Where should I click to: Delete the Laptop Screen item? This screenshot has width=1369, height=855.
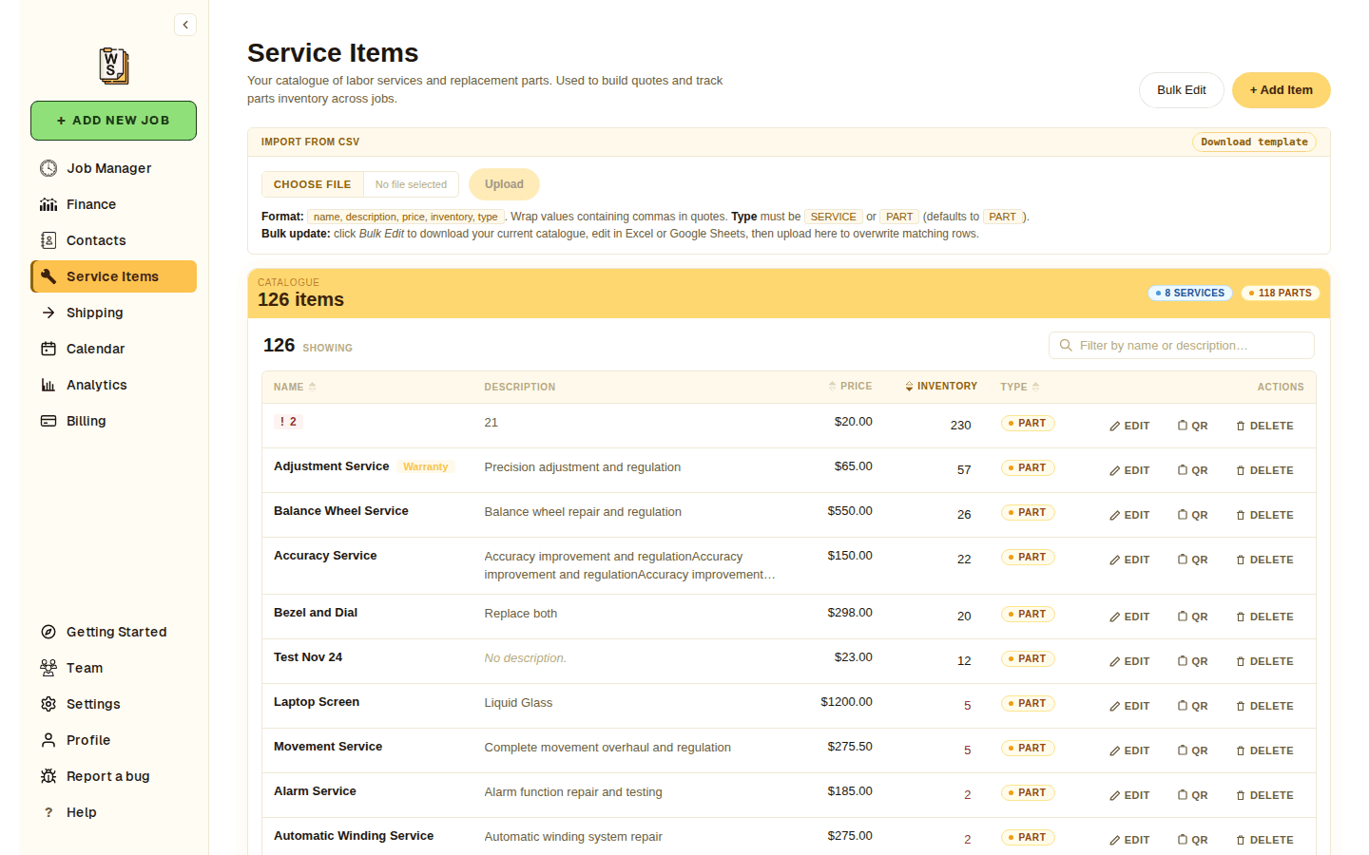(x=1264, y=706)
